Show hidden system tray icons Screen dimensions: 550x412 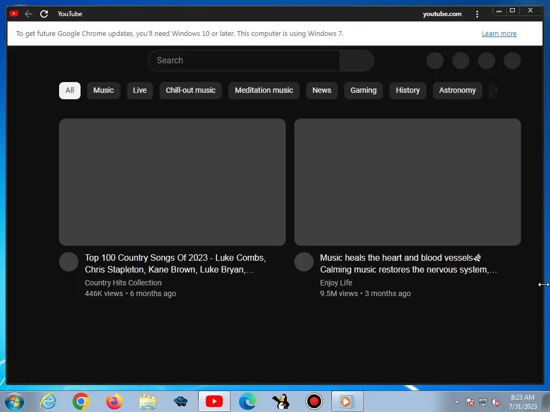pos(457,402)
